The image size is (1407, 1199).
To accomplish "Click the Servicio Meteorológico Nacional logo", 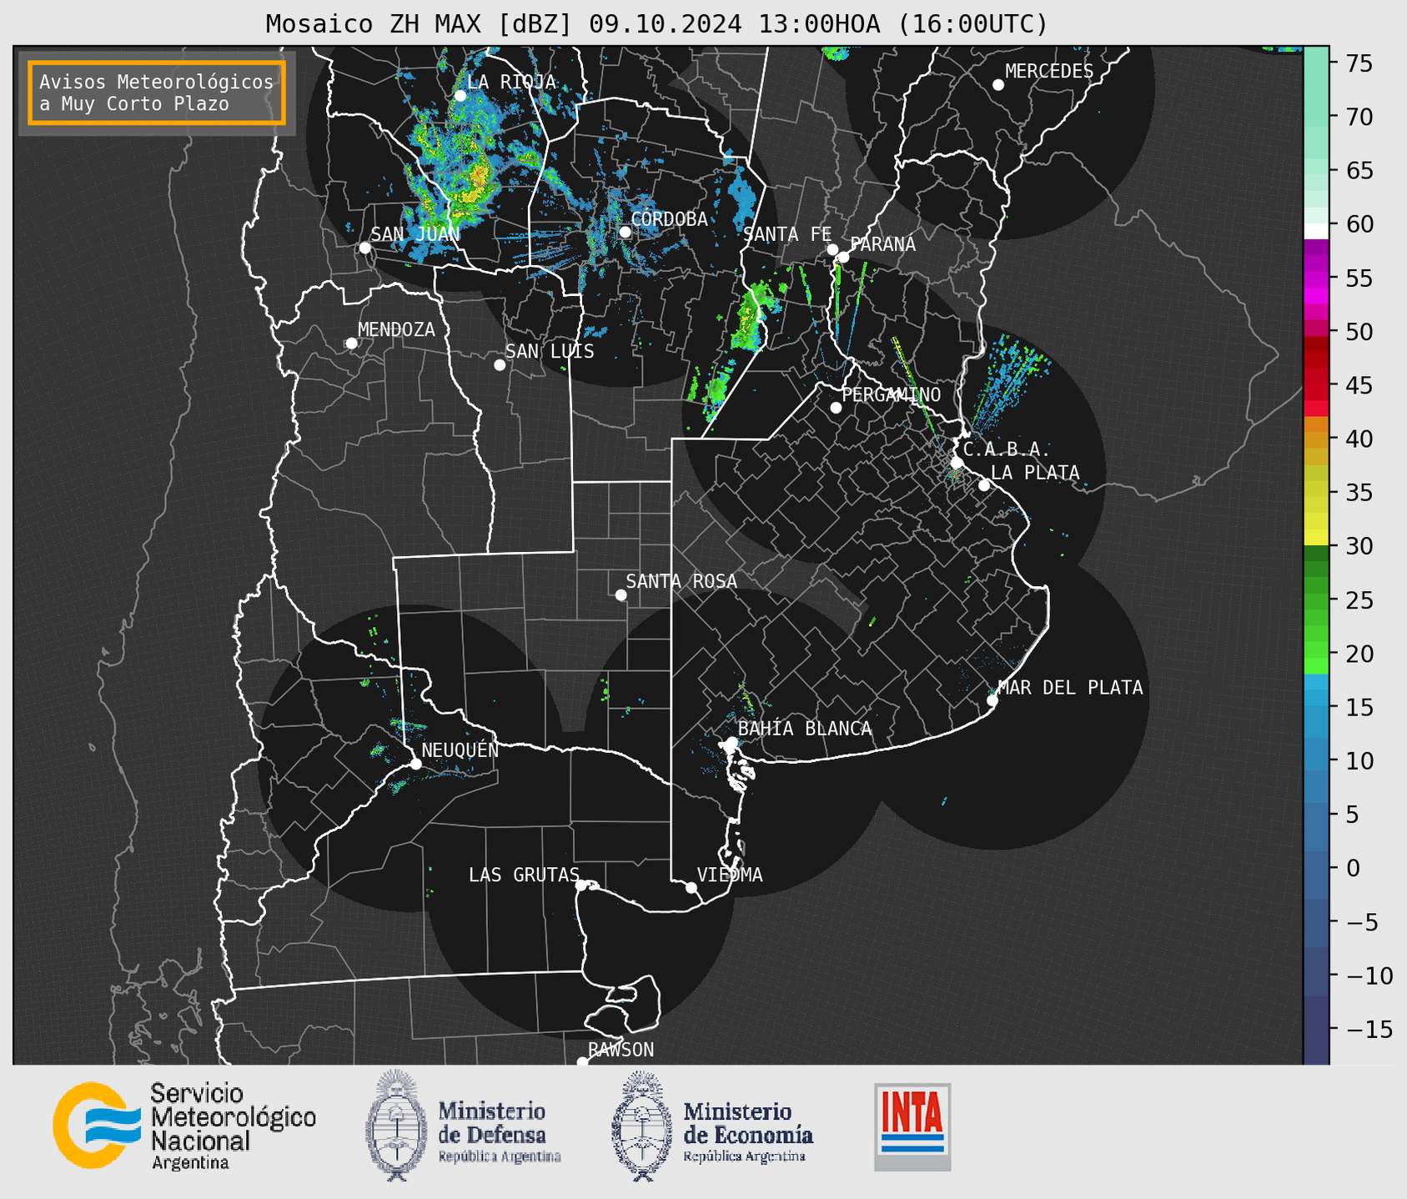I will (184, 1126).
